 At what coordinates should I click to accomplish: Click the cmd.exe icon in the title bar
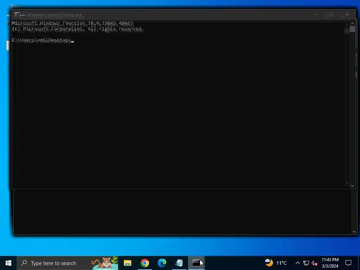[x=18, y=15]
